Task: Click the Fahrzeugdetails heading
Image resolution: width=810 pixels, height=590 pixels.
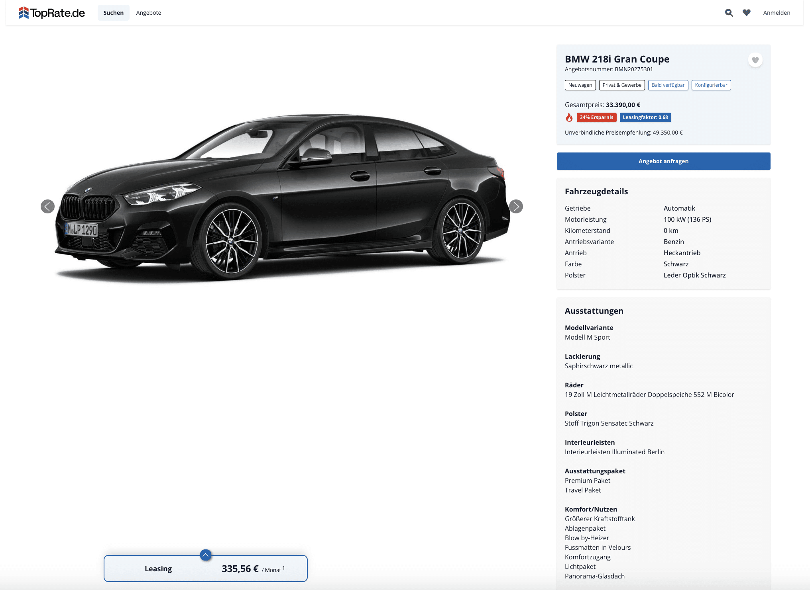Action: click(x=596, y=191)
